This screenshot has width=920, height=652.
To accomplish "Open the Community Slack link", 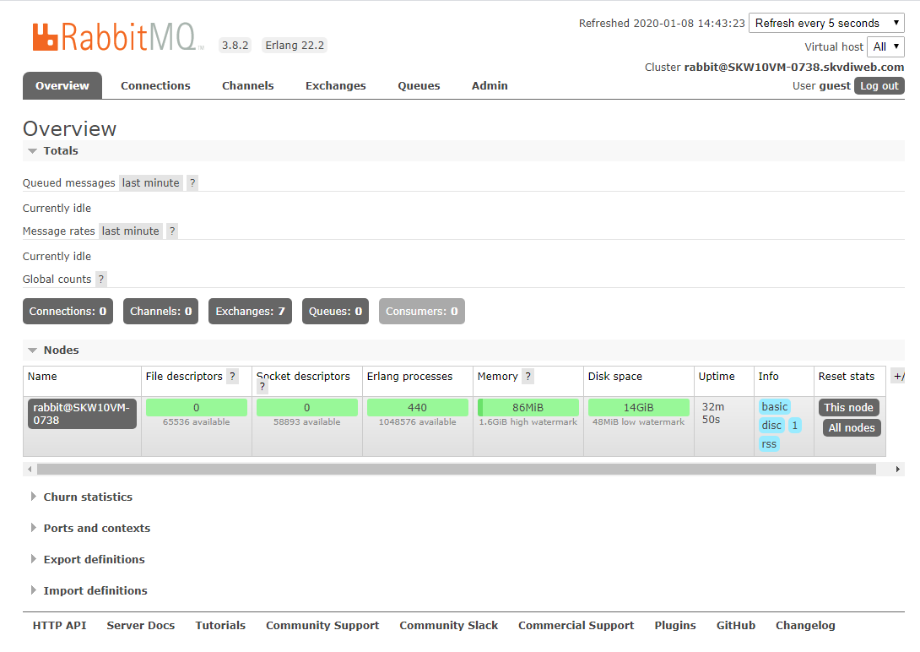I will (449, 625).
